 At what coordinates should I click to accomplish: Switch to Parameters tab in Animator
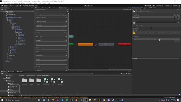point(42,10)
